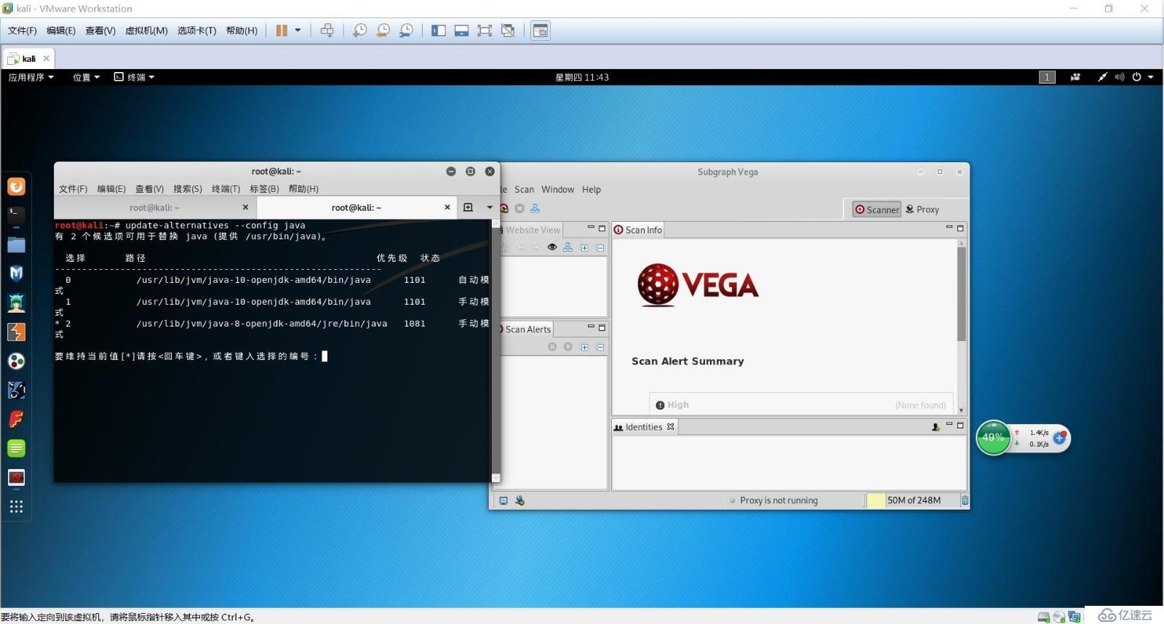Switch to first root@kali terminal tab
The width and height of the screenshot is (1164, 624).
(154, 207)
